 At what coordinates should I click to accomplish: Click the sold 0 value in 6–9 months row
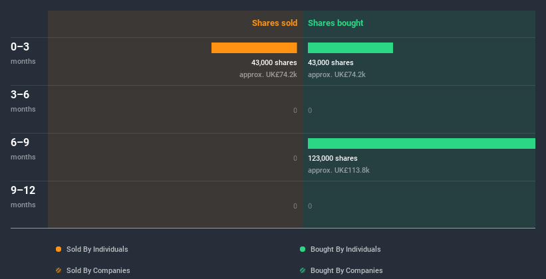295,158
